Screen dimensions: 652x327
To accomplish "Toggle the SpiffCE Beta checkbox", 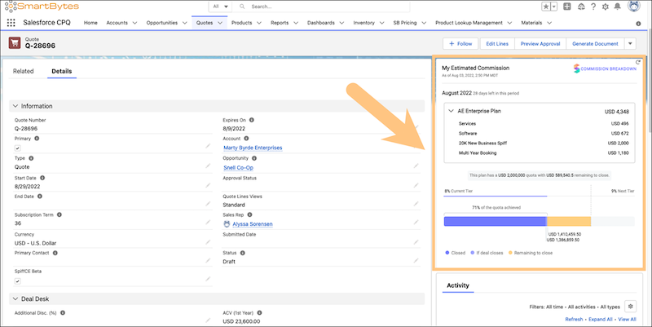I will click(x=17, y=281).
